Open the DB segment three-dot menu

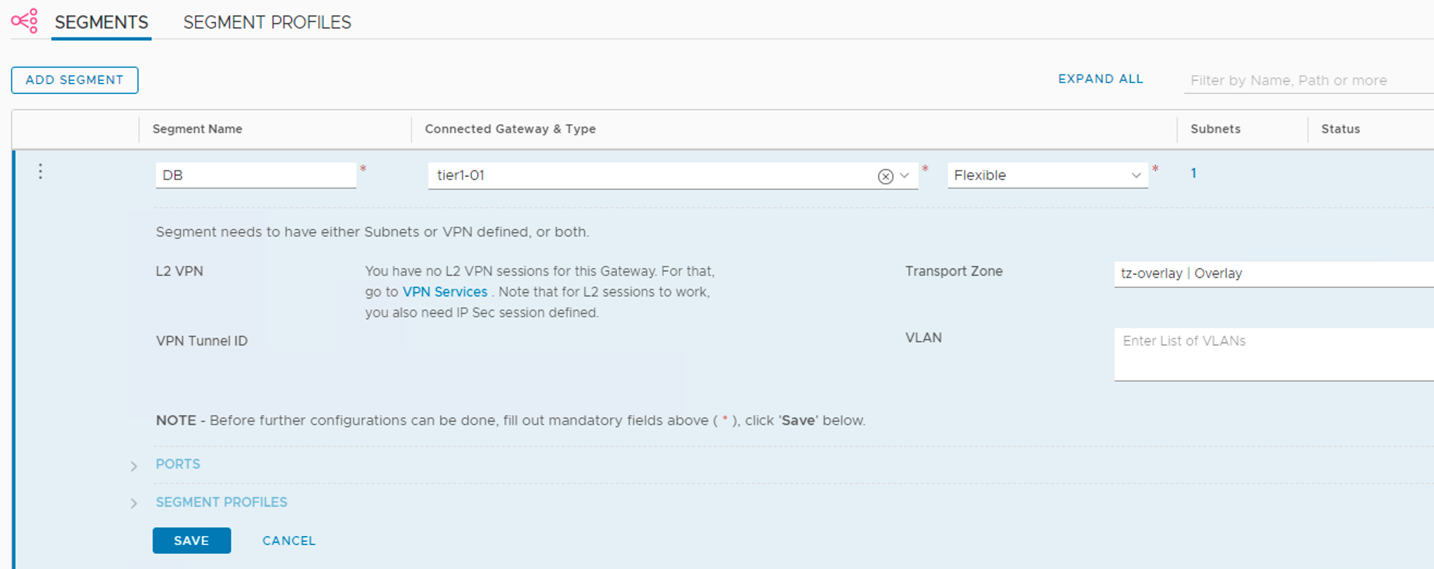[40, 172]
